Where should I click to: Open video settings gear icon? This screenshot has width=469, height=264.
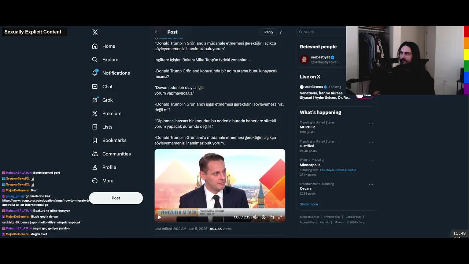click(263, 217)
